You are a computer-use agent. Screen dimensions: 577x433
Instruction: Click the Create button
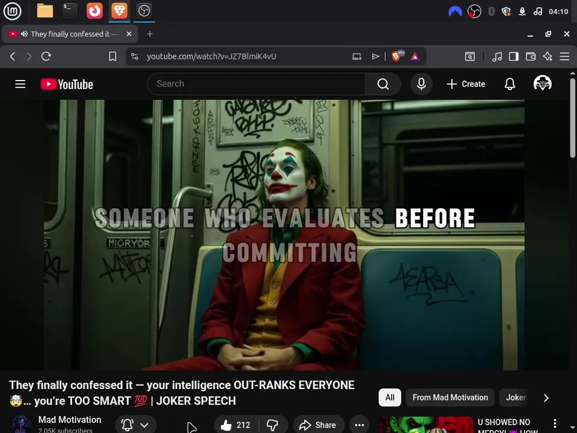pos(466,84)
